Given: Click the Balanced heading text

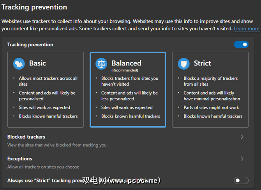Looking at the screenshot, I should pos(126,63).
